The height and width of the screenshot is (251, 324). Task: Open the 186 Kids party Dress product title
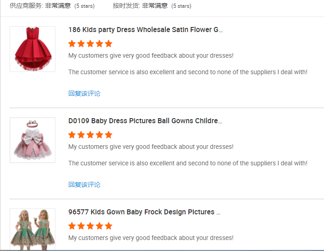145,30
